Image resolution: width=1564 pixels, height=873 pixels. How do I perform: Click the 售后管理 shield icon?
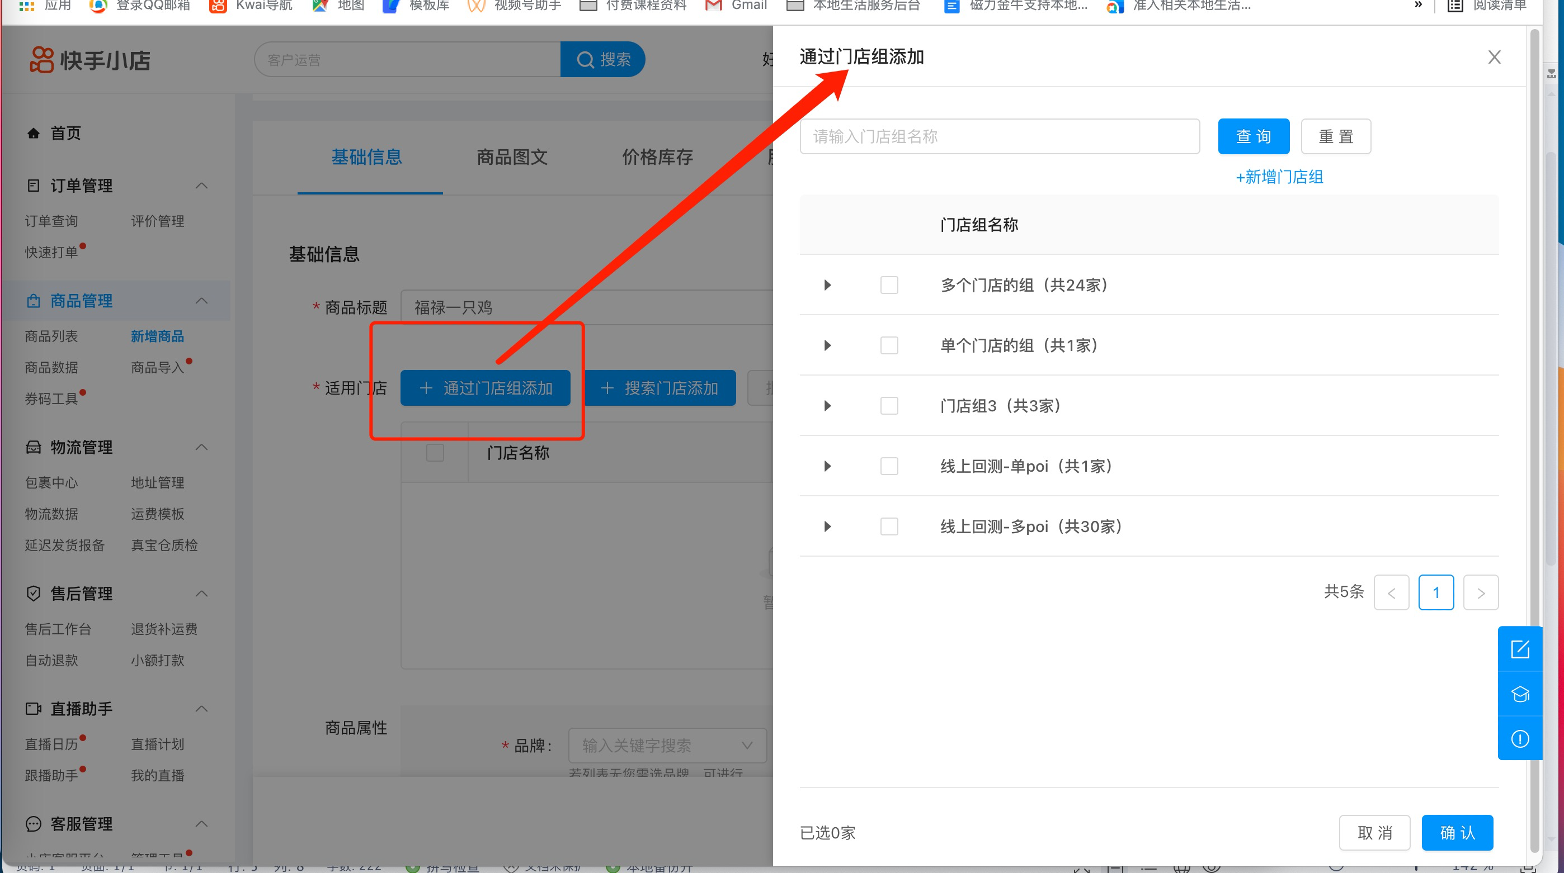tap(34, 594)
